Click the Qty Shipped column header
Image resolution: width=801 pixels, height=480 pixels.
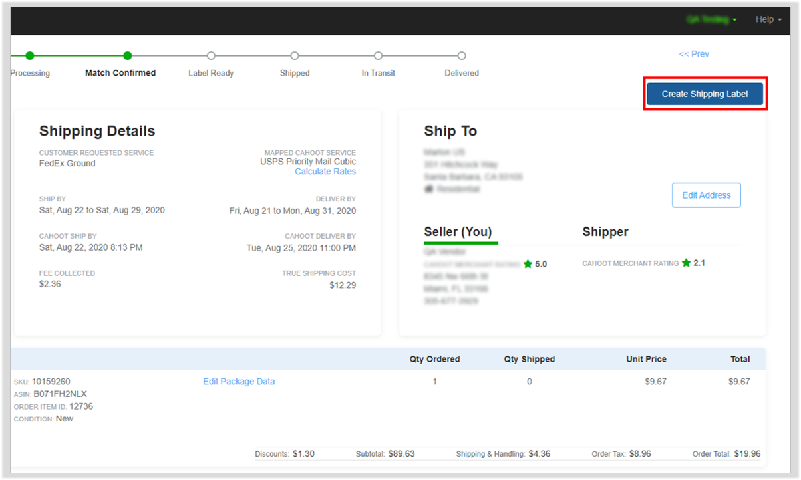529,359
